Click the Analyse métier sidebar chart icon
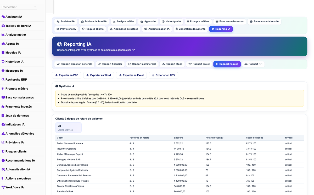314x195 pixels. coord(3,35)
